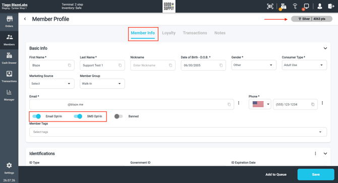338x183 pixels.
Task: Copy the First Name field value
Action: [70, 65]
